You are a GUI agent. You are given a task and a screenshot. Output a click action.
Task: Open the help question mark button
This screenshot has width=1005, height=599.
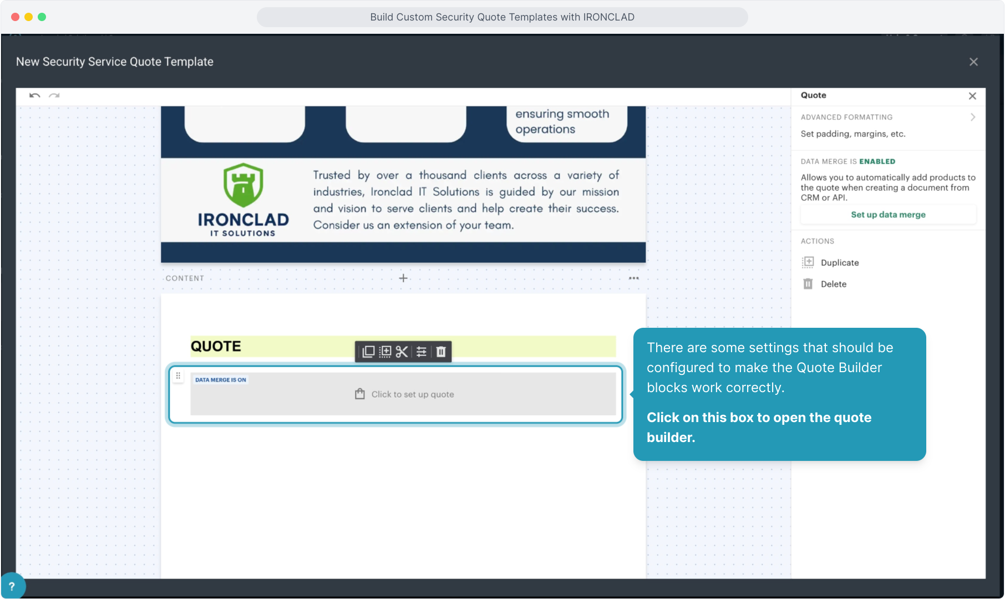tap(12, 586)
